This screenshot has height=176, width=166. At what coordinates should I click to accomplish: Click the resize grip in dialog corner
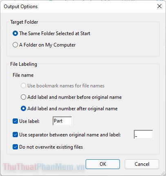163,173
